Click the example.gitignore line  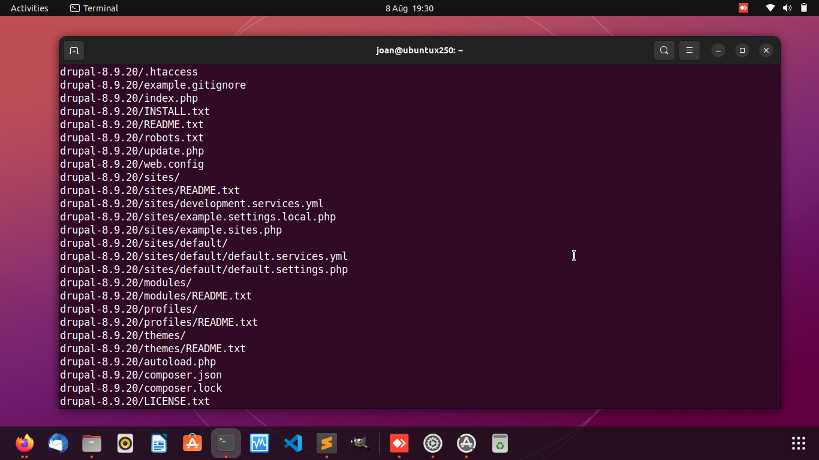click(x=153, y=85)
